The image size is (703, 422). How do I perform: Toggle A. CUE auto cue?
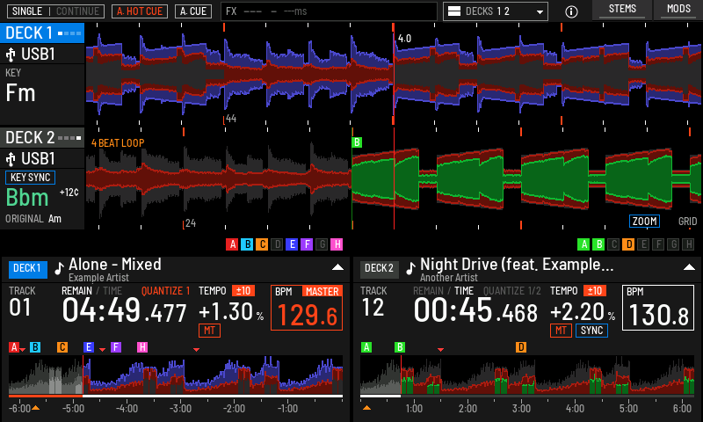(x=193, y=11)
